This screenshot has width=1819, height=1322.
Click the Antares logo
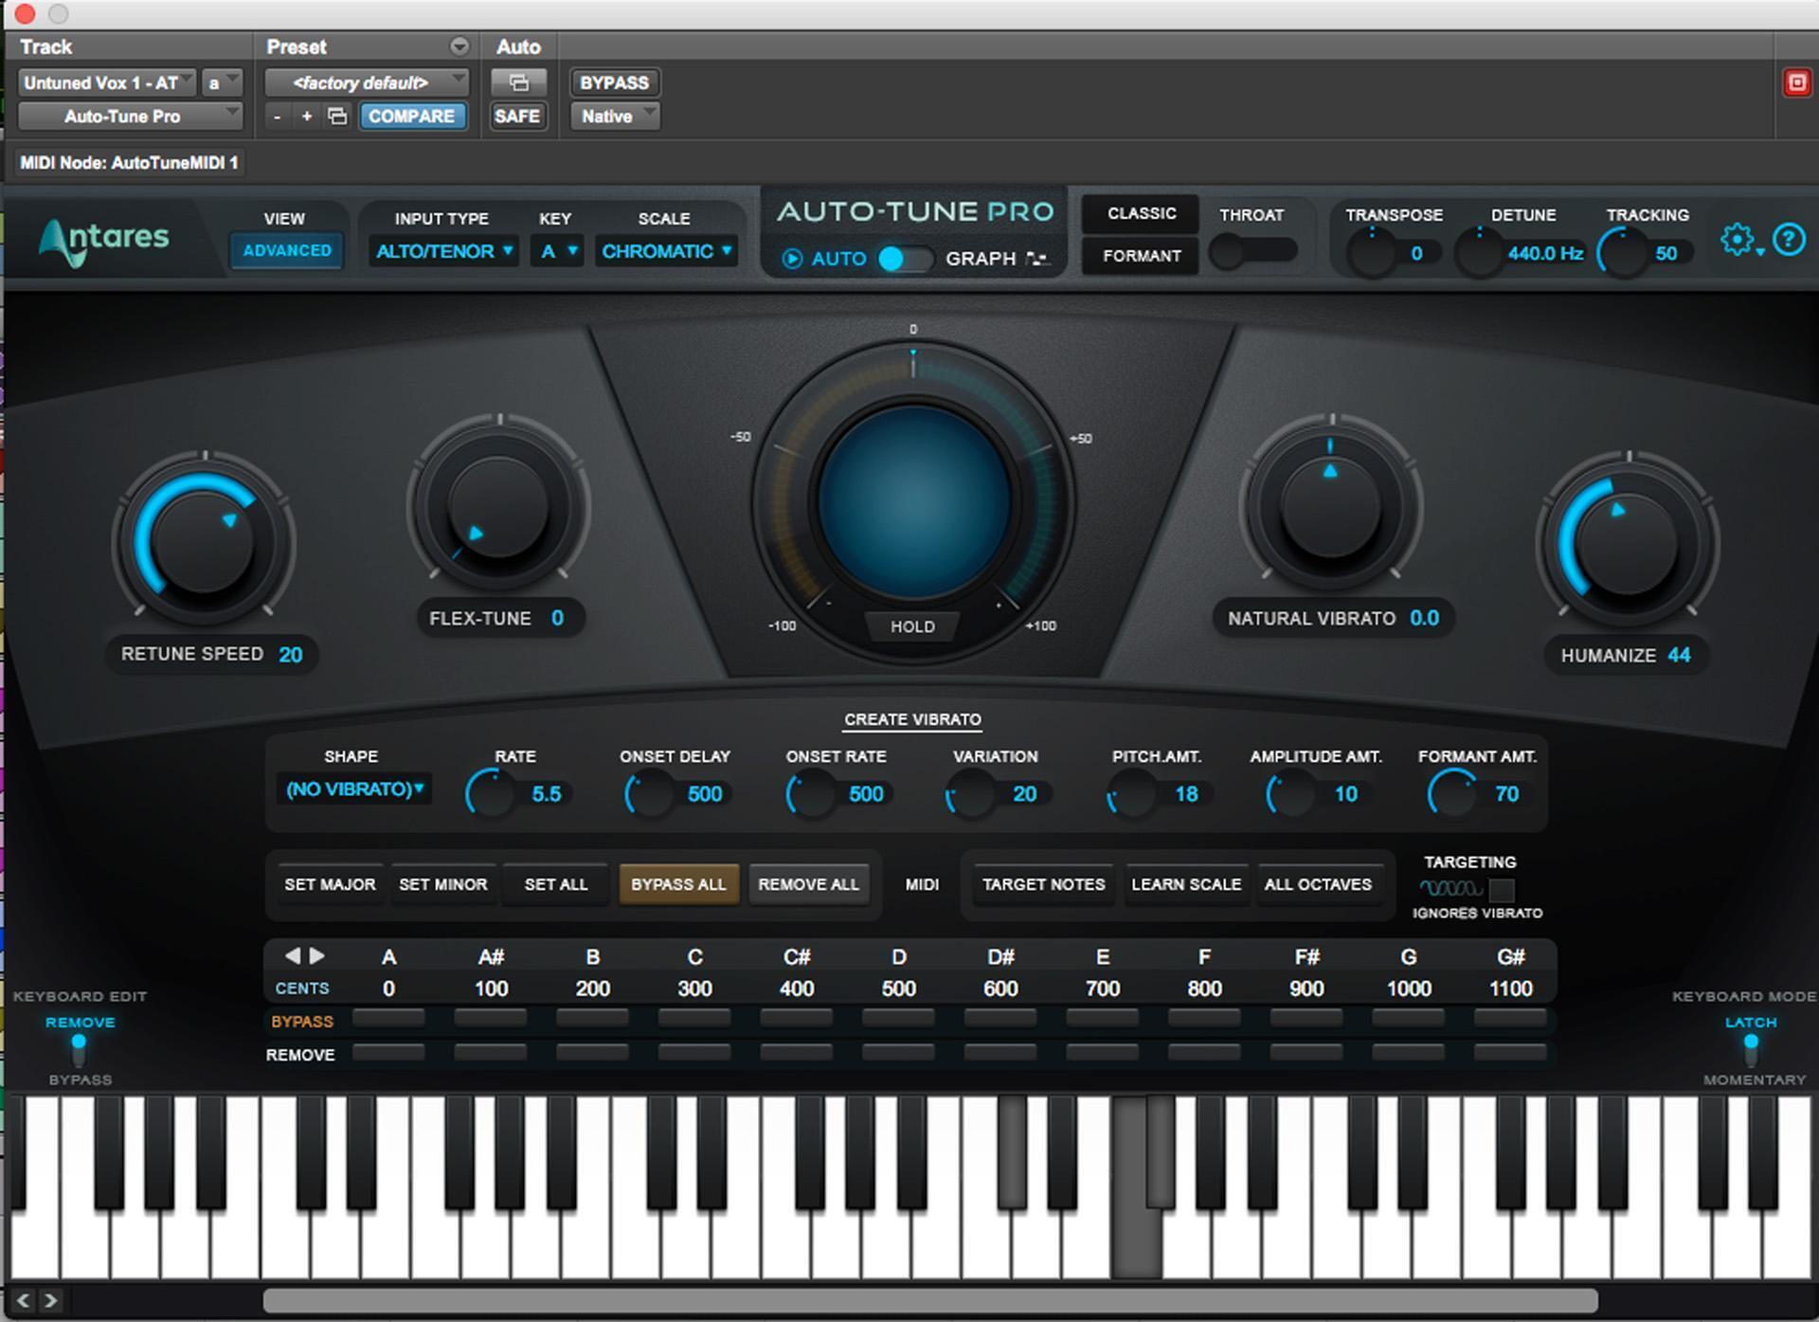pos(104,239)
